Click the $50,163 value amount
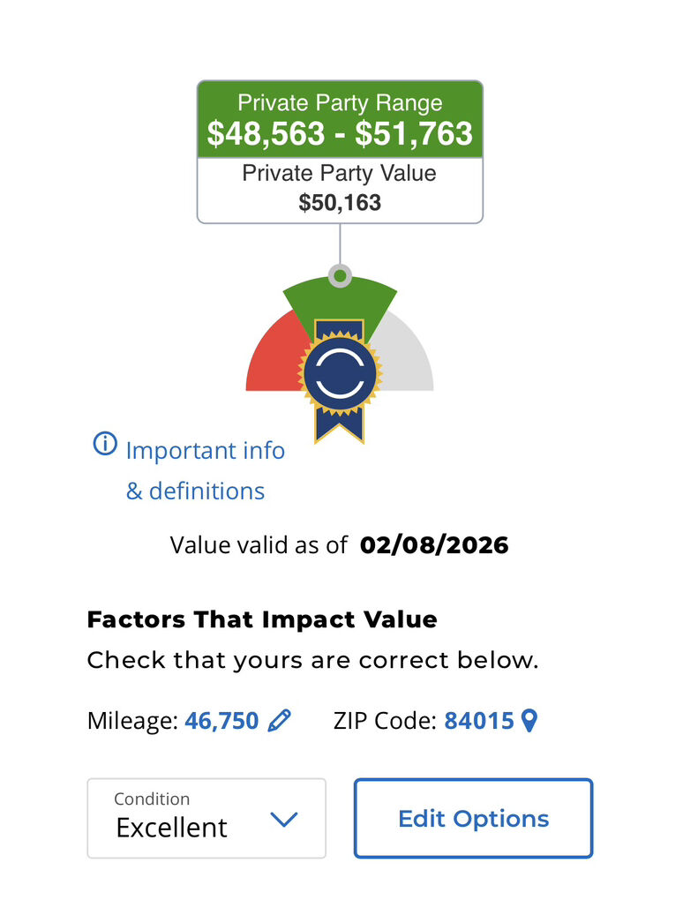 (x=340, y=203)
